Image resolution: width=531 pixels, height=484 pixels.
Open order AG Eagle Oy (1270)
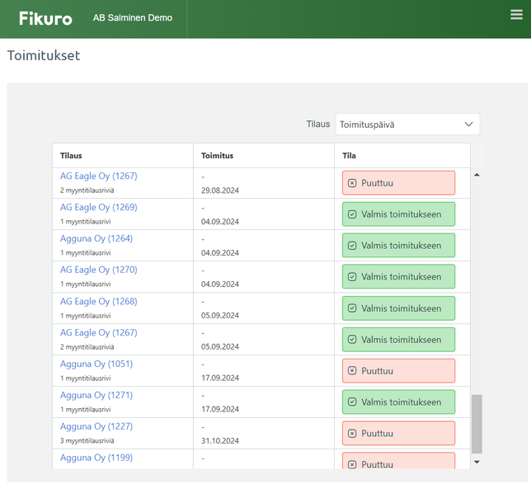[x=99, y=270]
